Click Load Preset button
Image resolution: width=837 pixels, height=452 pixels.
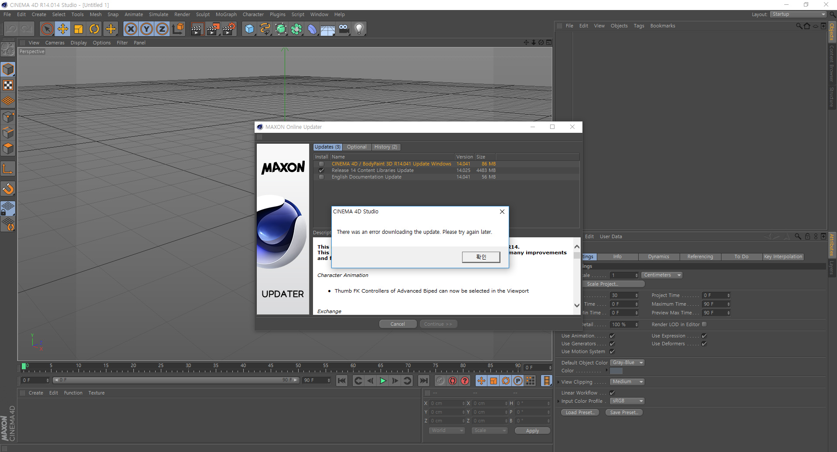(x=580, y=412)
